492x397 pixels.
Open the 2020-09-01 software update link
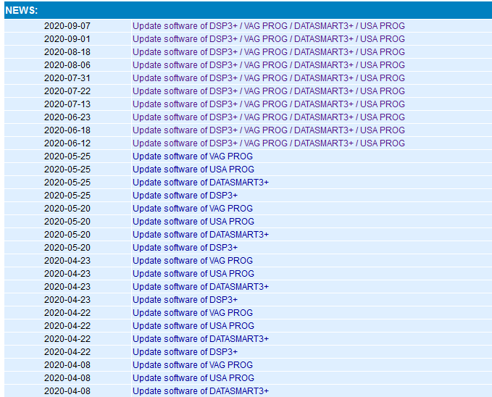[269, 39]
